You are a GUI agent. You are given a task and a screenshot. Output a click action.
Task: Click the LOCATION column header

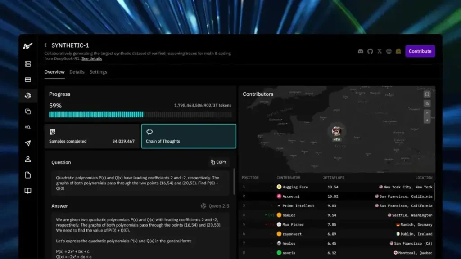[424, 178]
